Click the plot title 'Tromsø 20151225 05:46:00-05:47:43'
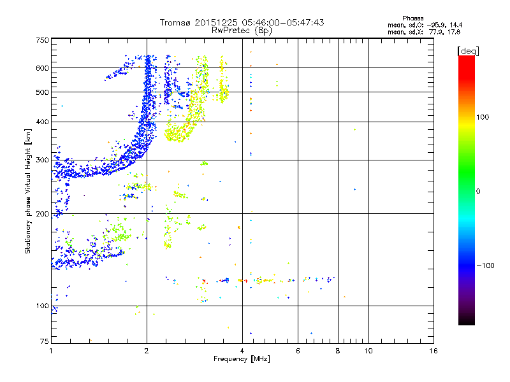This screenshot has width=510, height=382. point(242,22)
